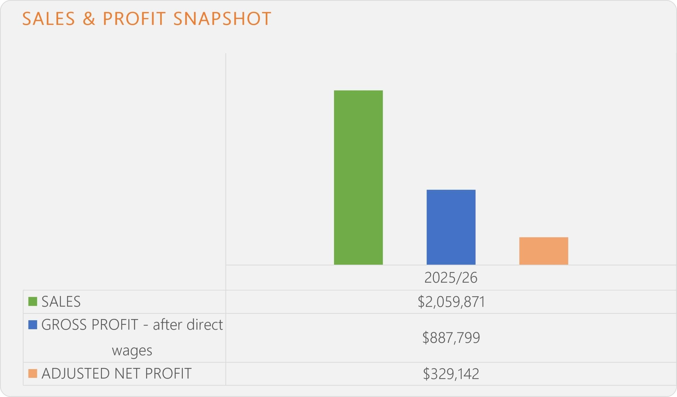The image size is (677, 397).
Task: Click the blue GROSS PROFIT bar
Action: coord(451,227)
